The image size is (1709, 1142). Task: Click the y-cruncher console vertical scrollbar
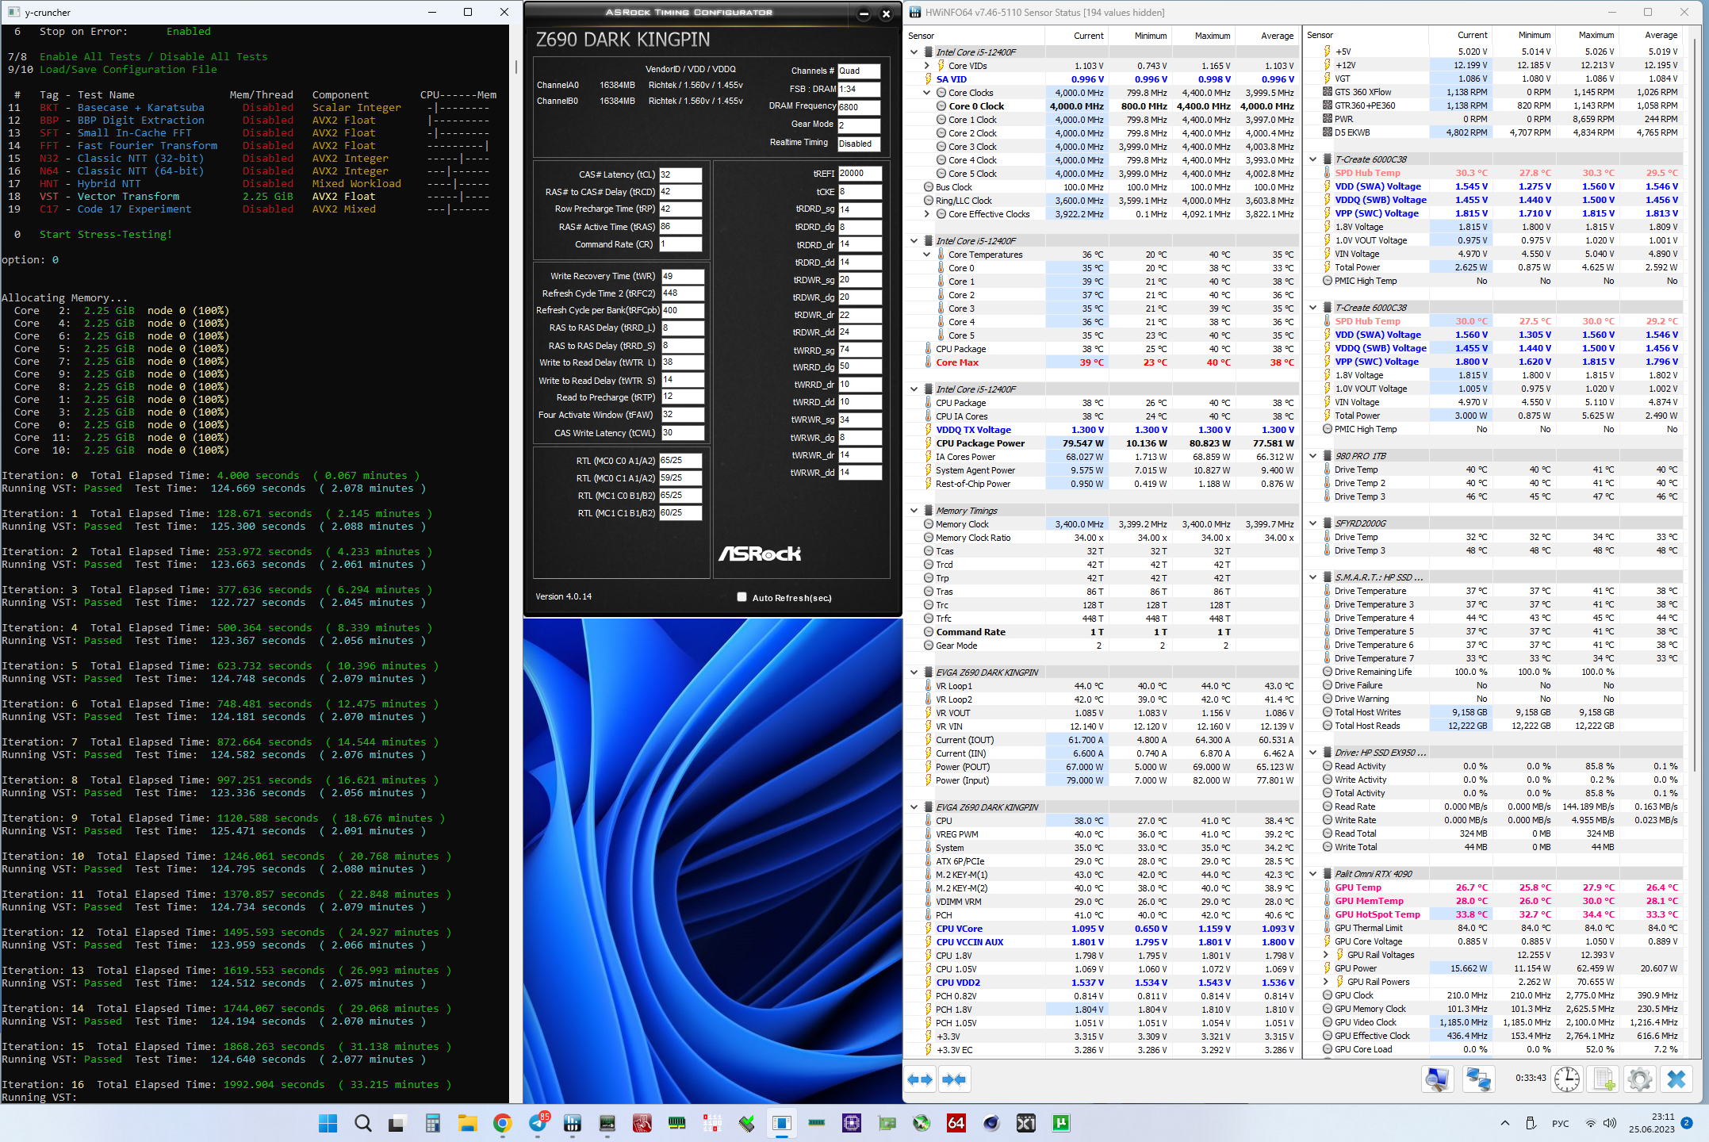515,67
